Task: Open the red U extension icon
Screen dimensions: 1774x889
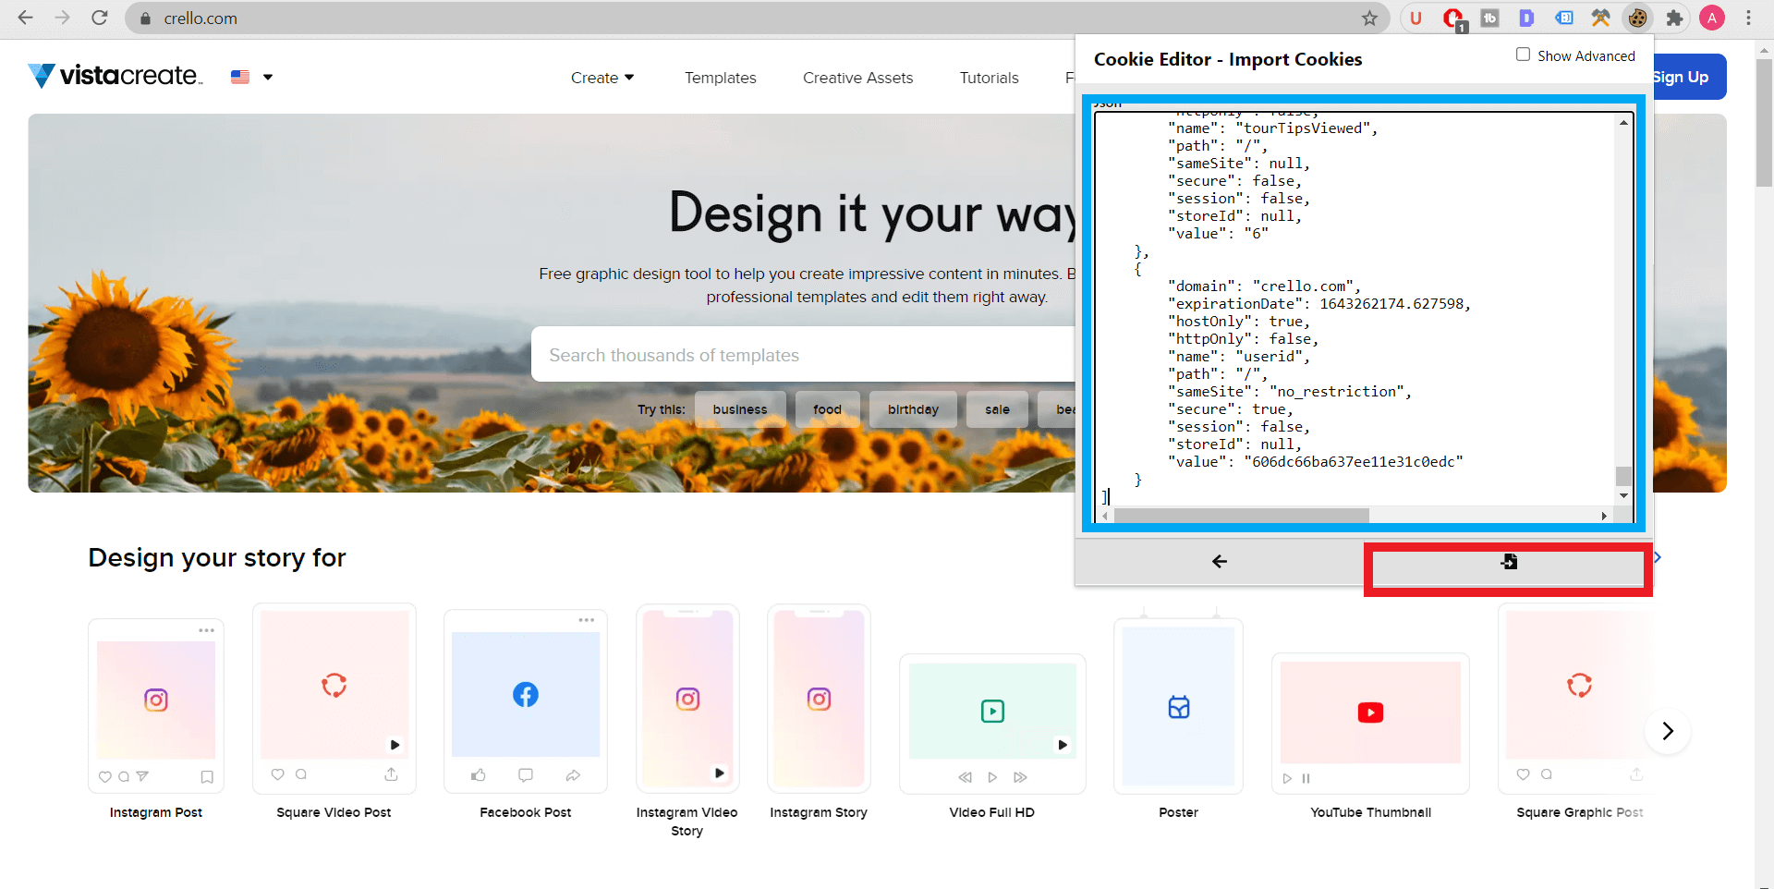Action: pyautogui.click(x=1416, y=18)
